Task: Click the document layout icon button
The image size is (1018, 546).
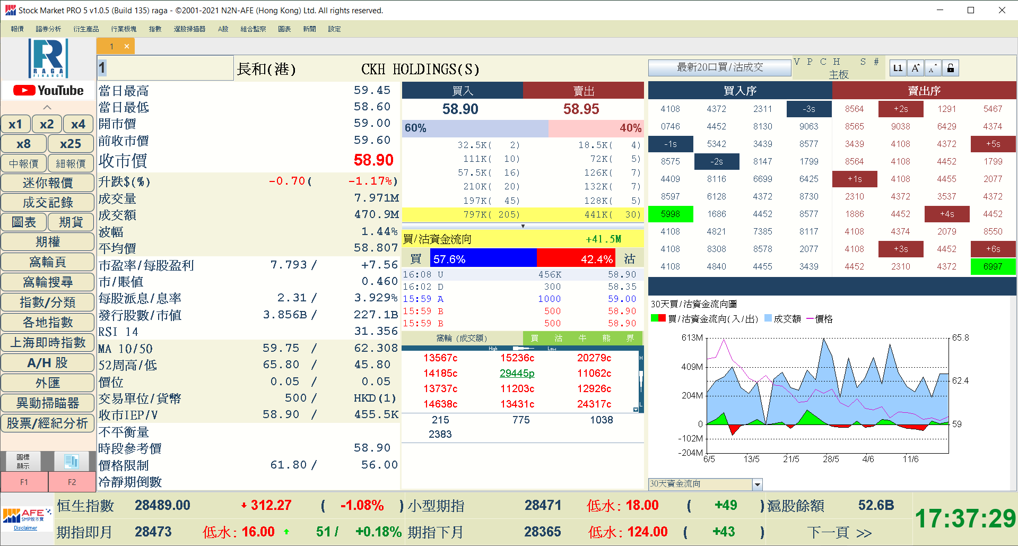Action: pyautogui.click(x=72, y=461)
